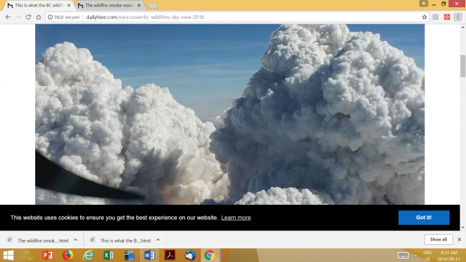The width and height of the screenshot is (466, 262).
Task: Click the scrollbar down arrow
Action: pos(462,228)
